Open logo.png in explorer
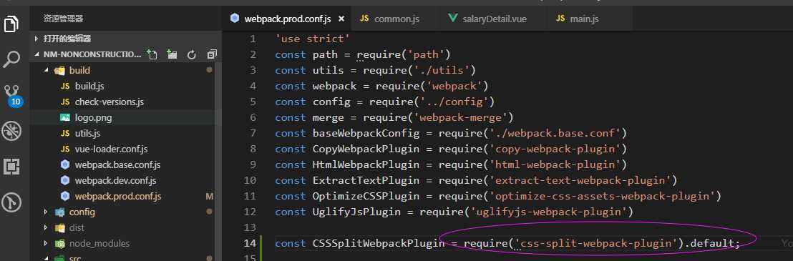This screenshot has height=261, width=793. [94, 117]
